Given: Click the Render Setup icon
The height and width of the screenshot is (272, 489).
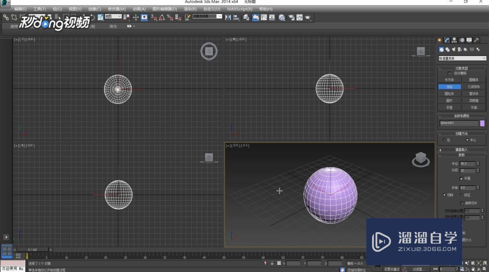Looking at the screenshot, I should tap(291, 17).
